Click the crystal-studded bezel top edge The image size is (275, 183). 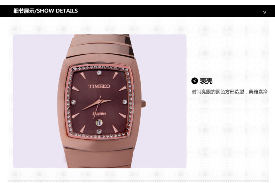click(100, 67)
